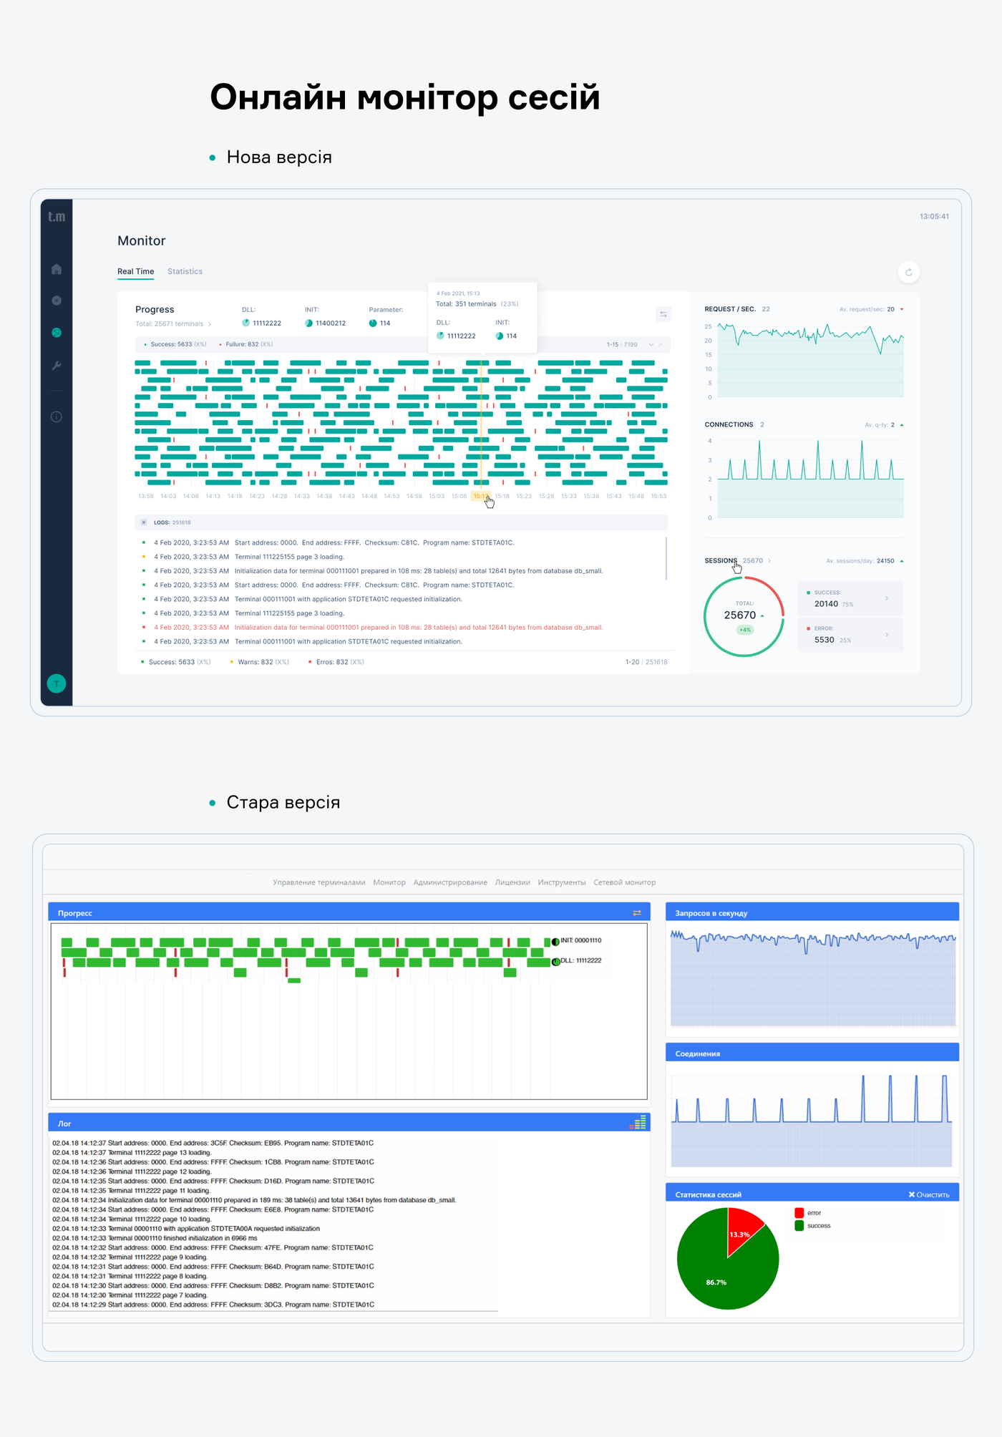
Task: Select the 15:13 timeline marker
Action: pyautogui.click(x=480, y=496)
